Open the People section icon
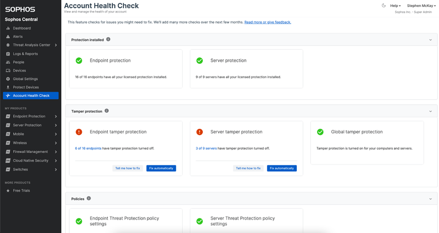Image resolution: width=439 pixels, height=233 pixels. point(8,62)
